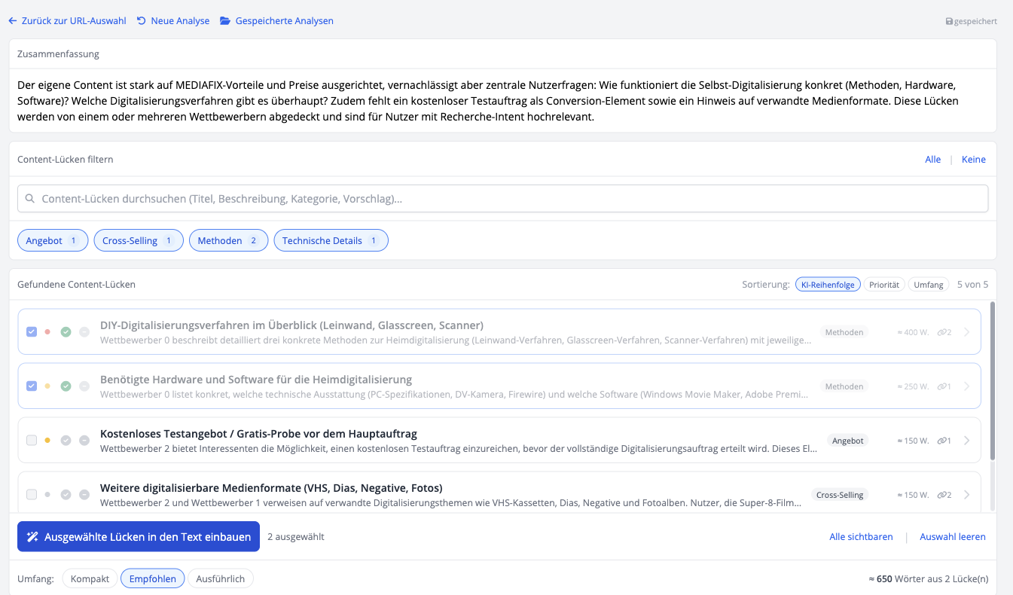
Task: Click the green checkmark on Benötigte Hardware row
Action: coord(66,386)
